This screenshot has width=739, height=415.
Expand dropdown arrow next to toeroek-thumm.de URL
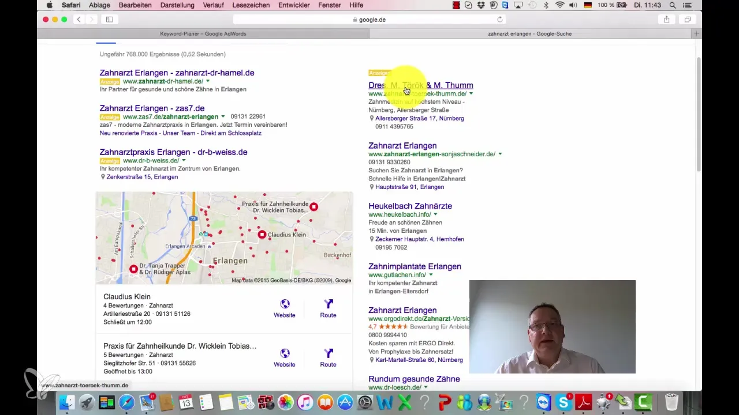point(471,93)
